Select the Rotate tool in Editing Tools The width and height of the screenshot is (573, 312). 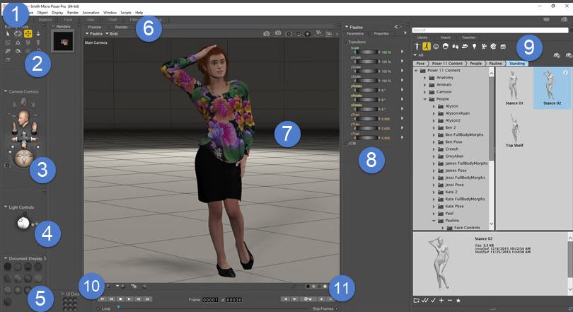pyautogui.click(x=18, y=34)
